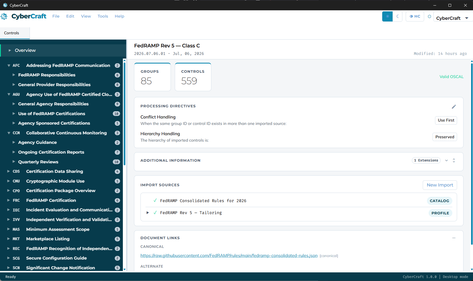Click the CATALOG tag badge
Image resolution: width=473 pixels, height=281 pixels.
click(439, 201)
